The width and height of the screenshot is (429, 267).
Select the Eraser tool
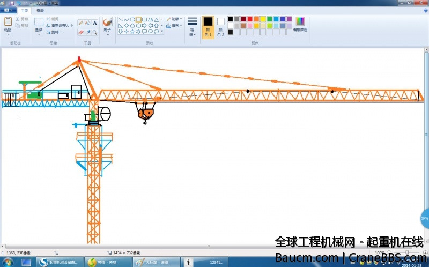[80, 32]
